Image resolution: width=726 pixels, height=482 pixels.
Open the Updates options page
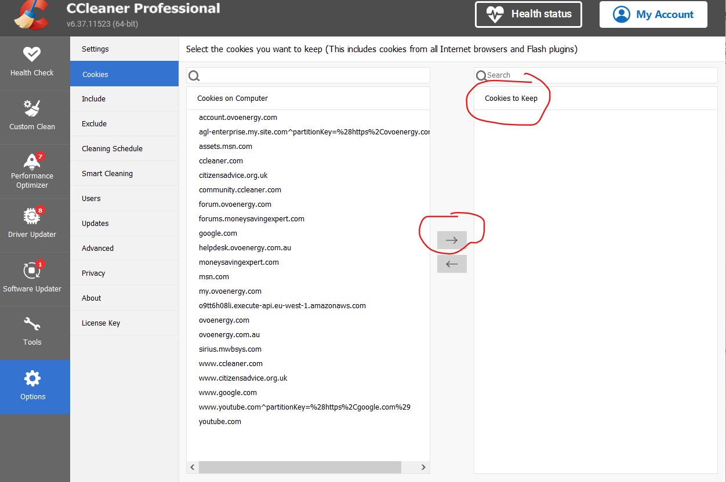pyautogui.click(x=124, y=224)
